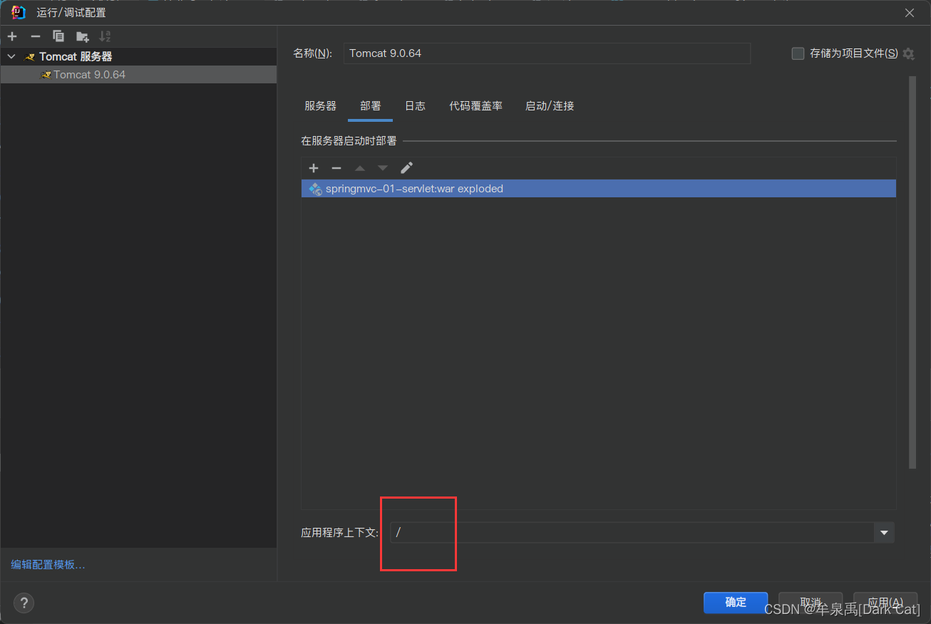Open help with question mark button
The height and width of the screenshot is (624, 931).
point(24,603)
